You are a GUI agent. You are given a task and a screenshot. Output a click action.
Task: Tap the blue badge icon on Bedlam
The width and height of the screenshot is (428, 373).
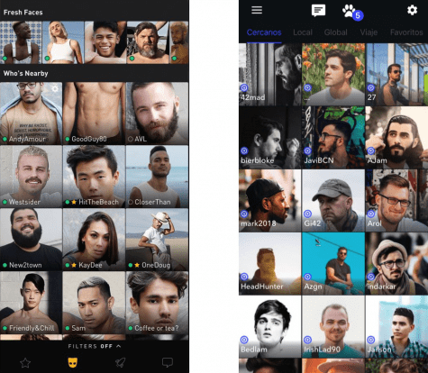pyautogui.click(x=244, y=340)
